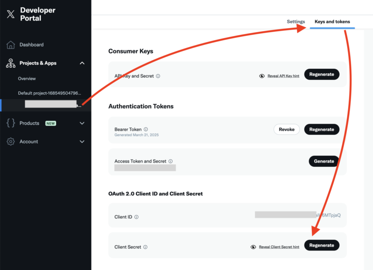This screenshot has width=373, height=270.
Task: Click the 'Client Secret' label
Action: 128,247
